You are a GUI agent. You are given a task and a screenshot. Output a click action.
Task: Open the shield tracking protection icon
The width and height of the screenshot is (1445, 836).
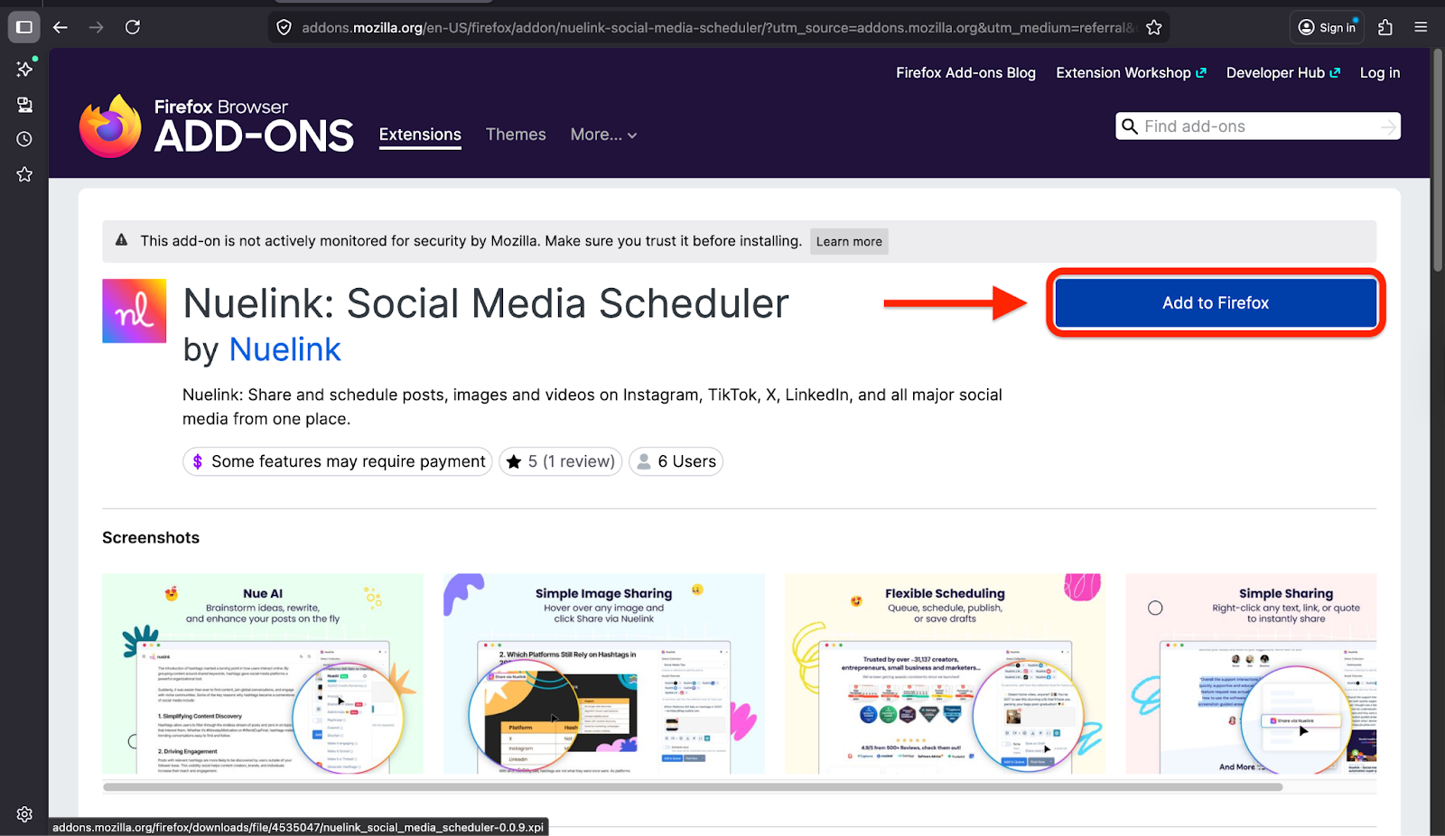coord(284,27)
